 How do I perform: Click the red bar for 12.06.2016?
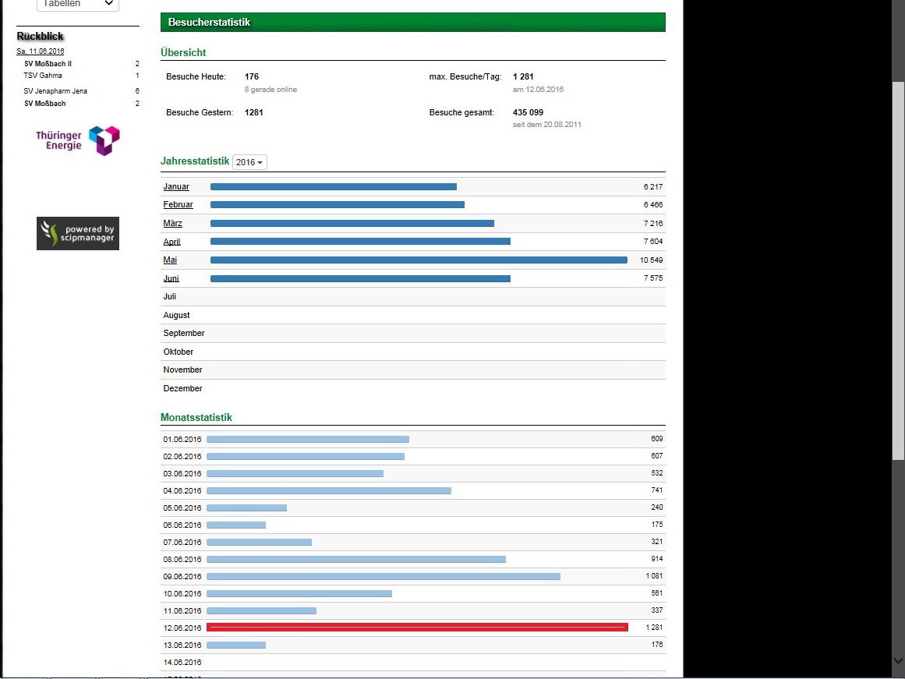coord(417,628)
